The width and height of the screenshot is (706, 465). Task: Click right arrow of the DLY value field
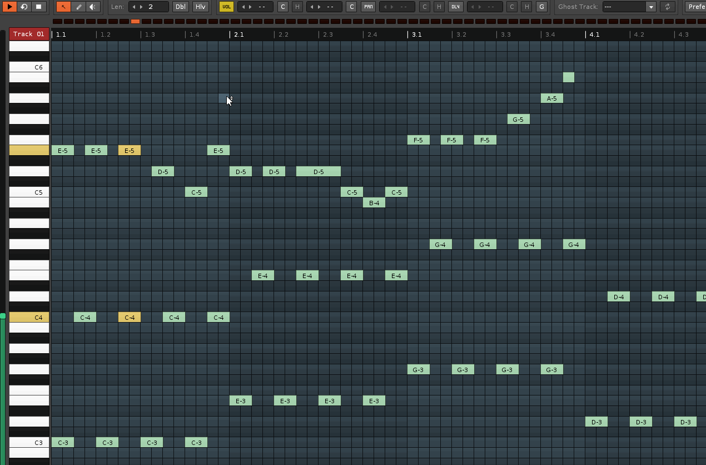pos(480,7)
